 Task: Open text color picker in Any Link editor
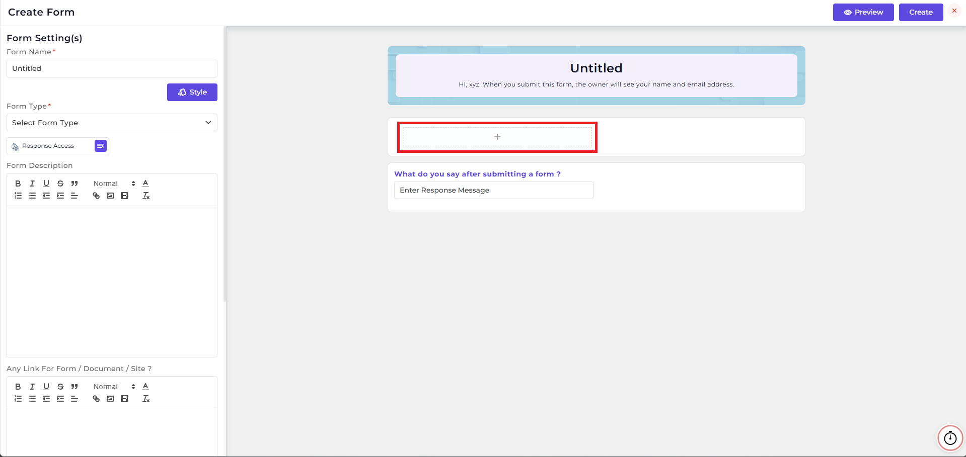pos(145,387)
